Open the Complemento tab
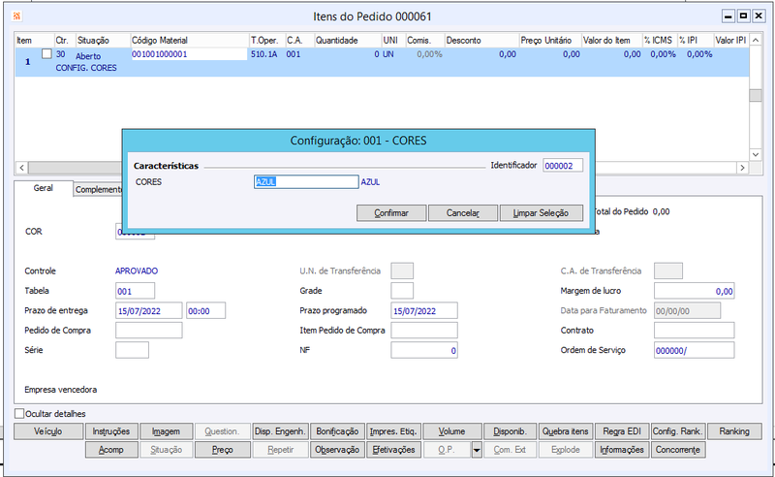Screen dimensions: 775x477 tap(99, 189)
